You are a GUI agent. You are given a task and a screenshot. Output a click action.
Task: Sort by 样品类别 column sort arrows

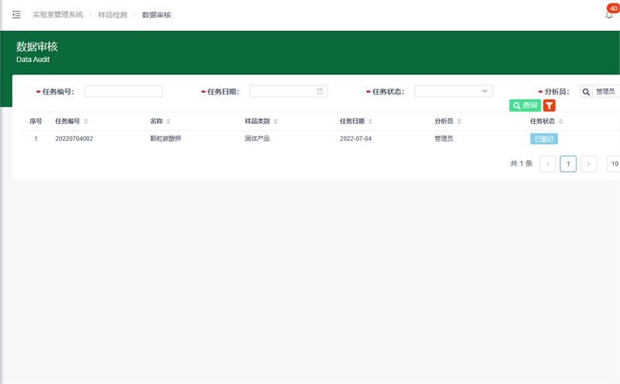click(x=275, y=122)
